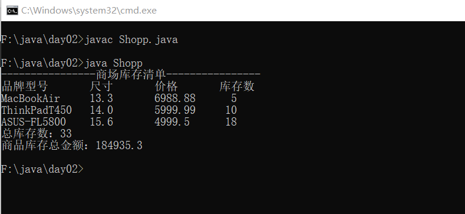
Task: Click the size value 15.6
Action: coord(101,122)
